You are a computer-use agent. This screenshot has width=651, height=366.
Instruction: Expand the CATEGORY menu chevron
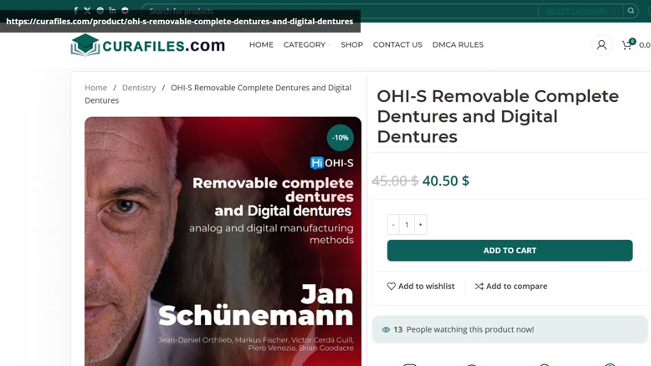pos(329,45)
